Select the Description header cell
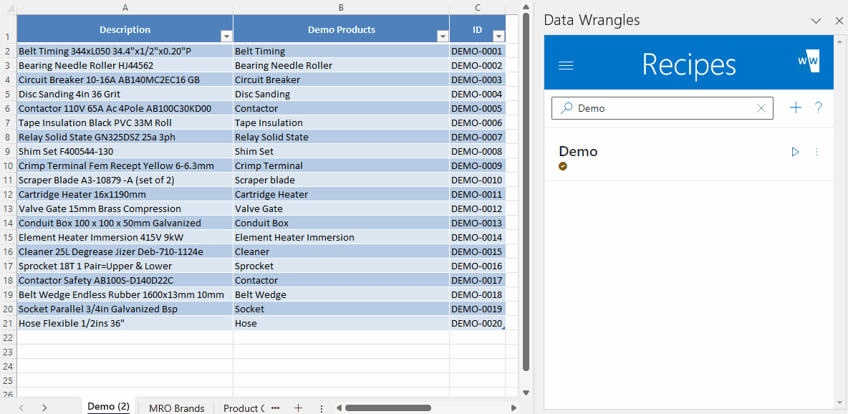The image size is (848, 414). tap(125, 29)
